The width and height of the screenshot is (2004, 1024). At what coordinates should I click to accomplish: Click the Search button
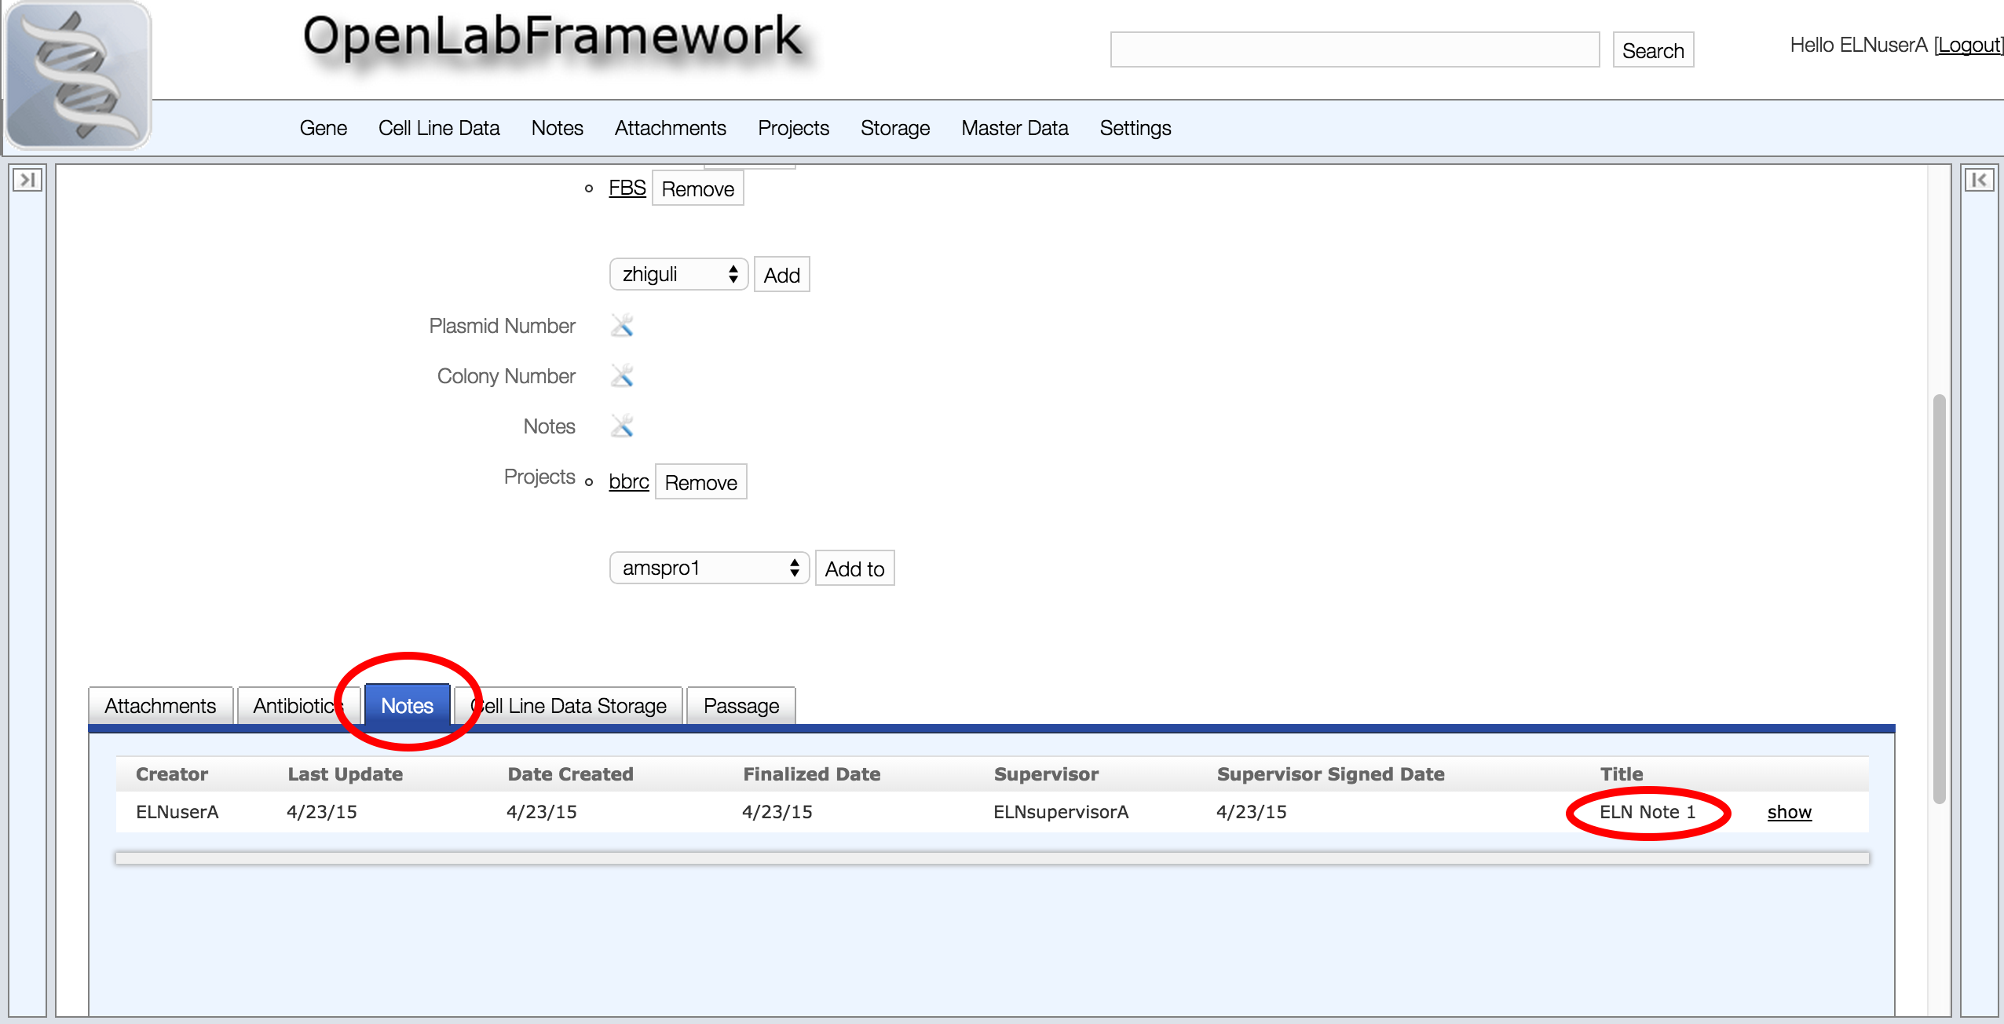point(1652,51)
